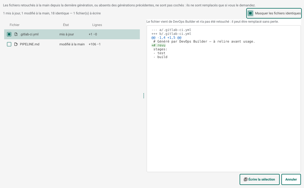304x188 pixels.
Task: Click the Annuler button
Action: coord(291,179)
